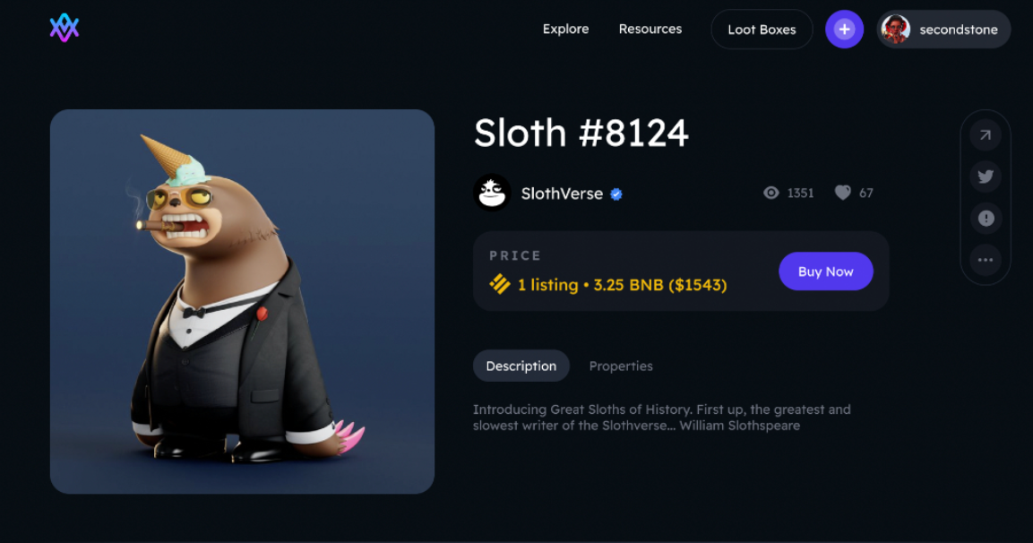Like the NFT with heart icon
This screenshot has height=543, width=1033.
[842, 193]
